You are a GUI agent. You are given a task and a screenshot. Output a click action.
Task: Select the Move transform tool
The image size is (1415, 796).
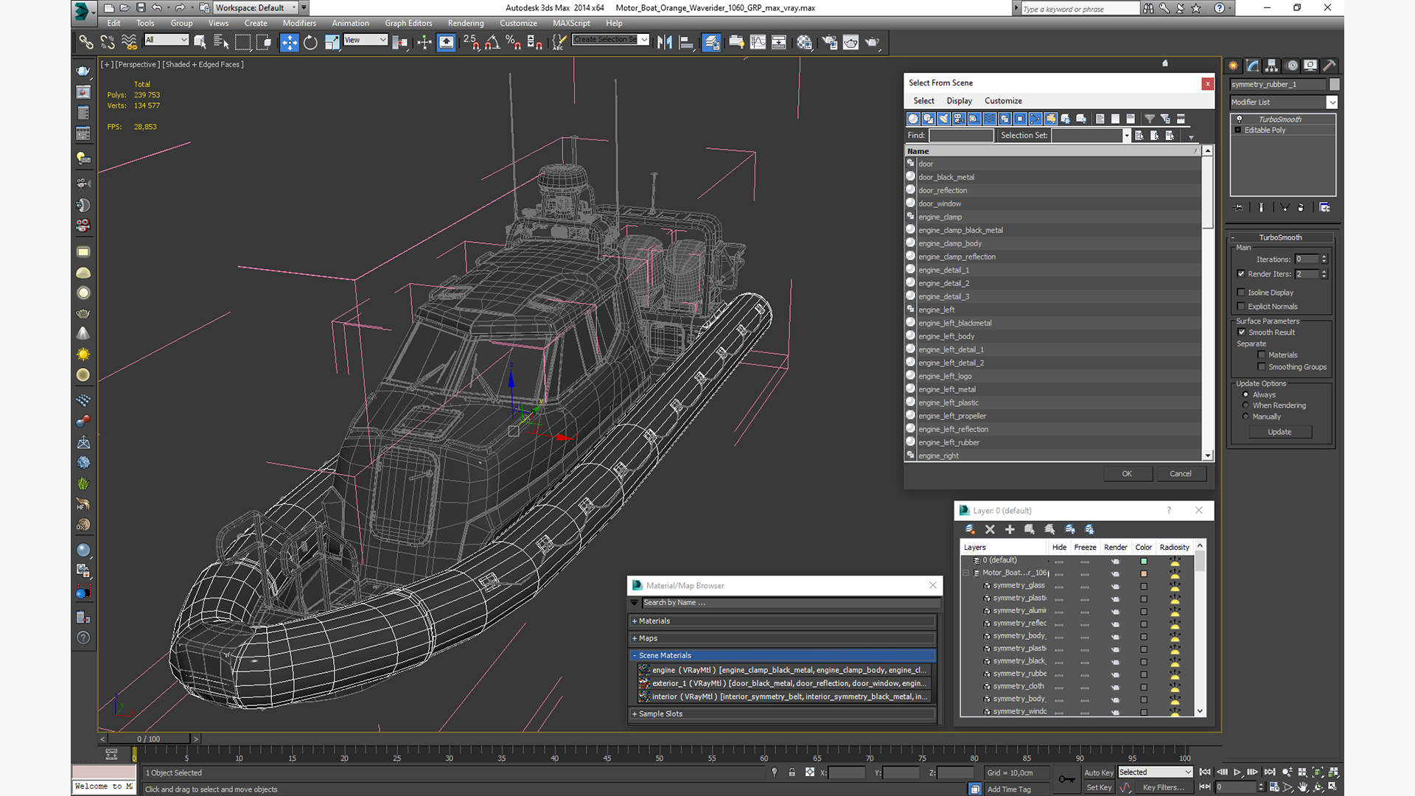[289, 42]
